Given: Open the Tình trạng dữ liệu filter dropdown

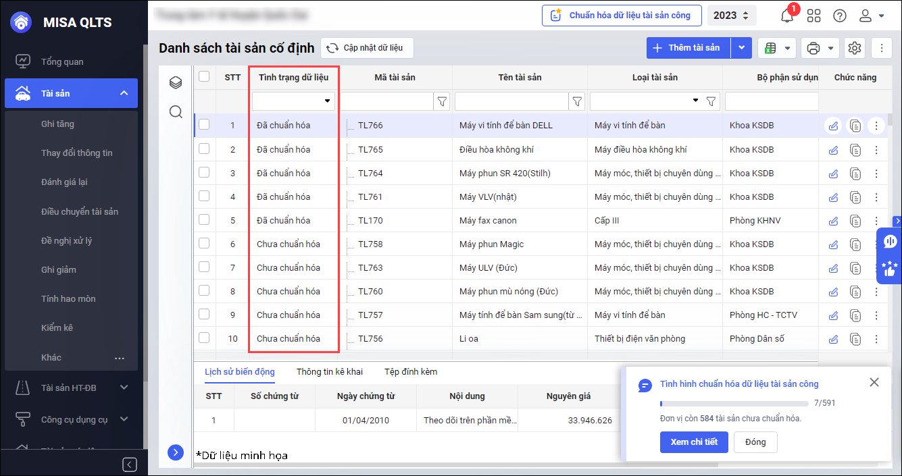Looking at the screenshot, I should tap(294, 101).
